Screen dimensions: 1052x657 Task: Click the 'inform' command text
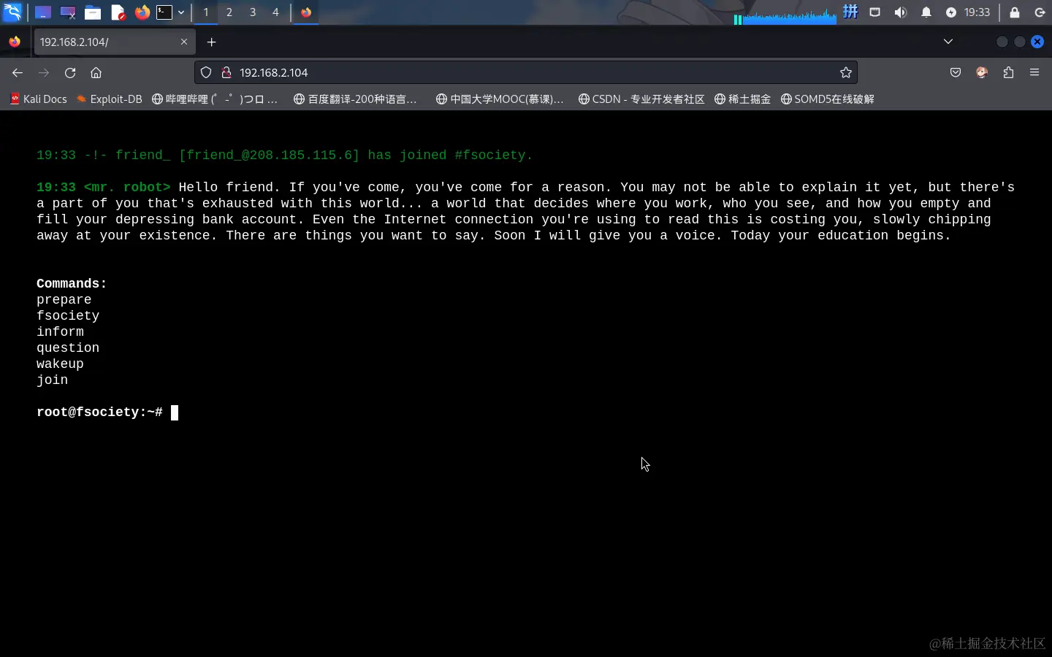click(x=60, y=332)
